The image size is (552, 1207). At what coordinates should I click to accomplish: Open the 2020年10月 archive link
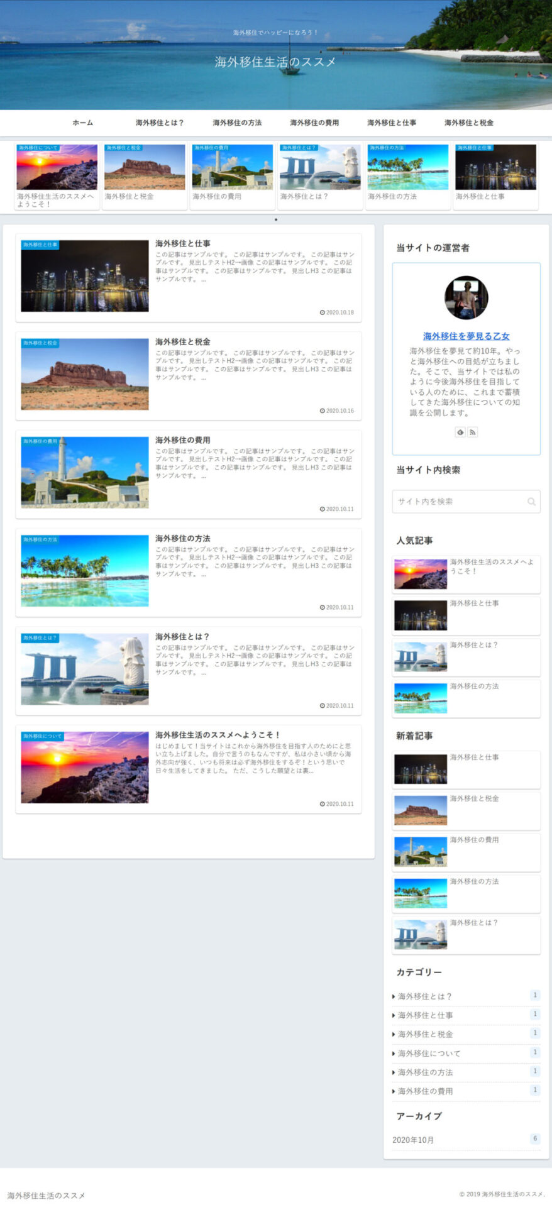click(413, 1140)
